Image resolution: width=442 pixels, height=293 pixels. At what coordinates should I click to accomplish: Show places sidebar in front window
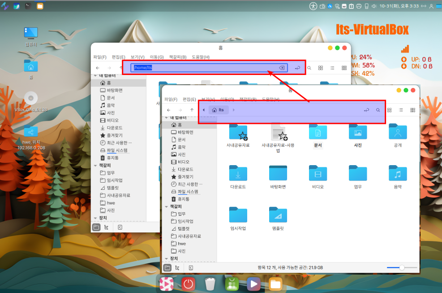167,267
